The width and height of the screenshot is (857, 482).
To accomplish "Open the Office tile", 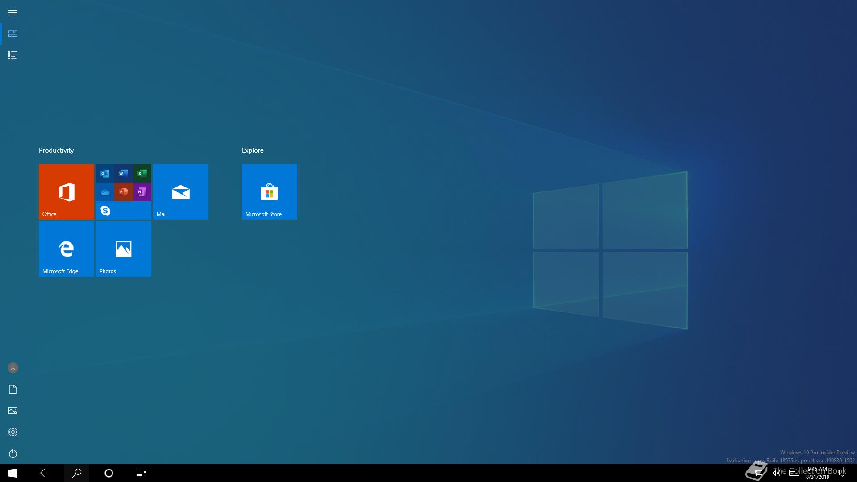I will coord(66,191).
